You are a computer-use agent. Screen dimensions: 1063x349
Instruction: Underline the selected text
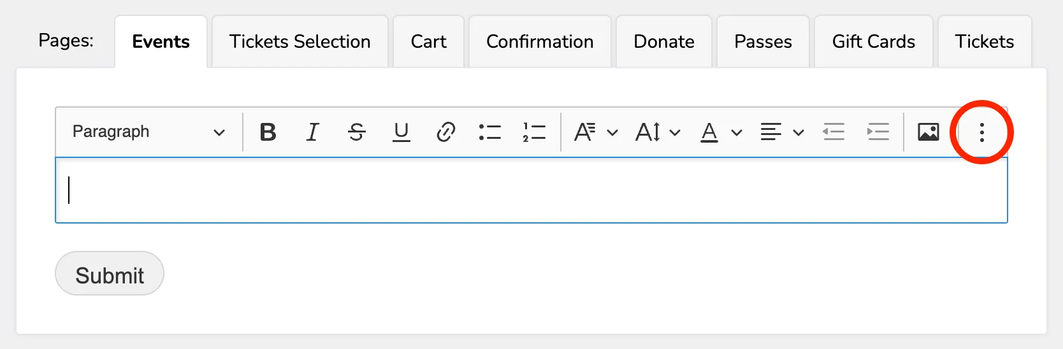tap(401, 132)
